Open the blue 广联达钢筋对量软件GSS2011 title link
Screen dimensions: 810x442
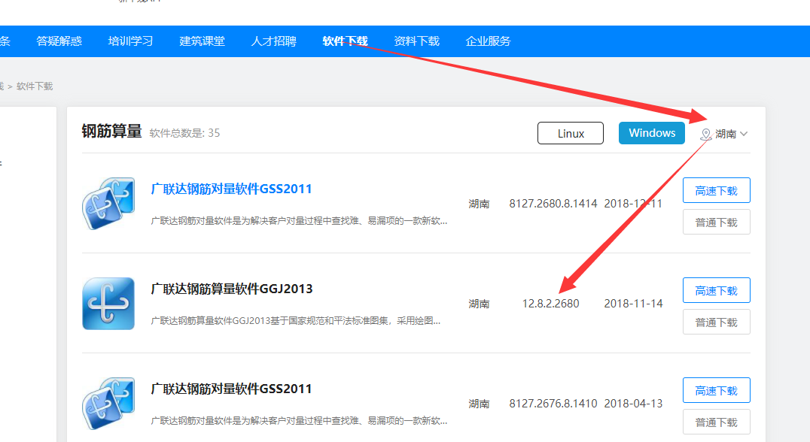231,189
